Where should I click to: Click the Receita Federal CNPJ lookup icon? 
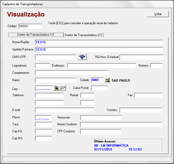[x=82, y=57]
